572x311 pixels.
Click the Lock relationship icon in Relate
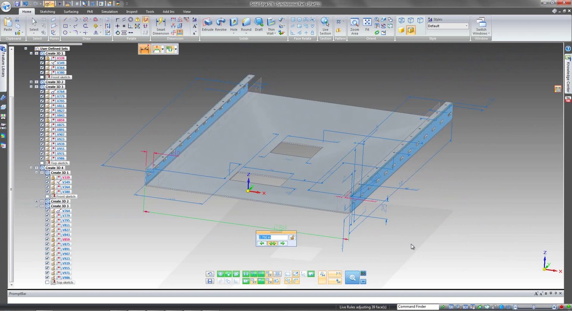pos(137,20)
